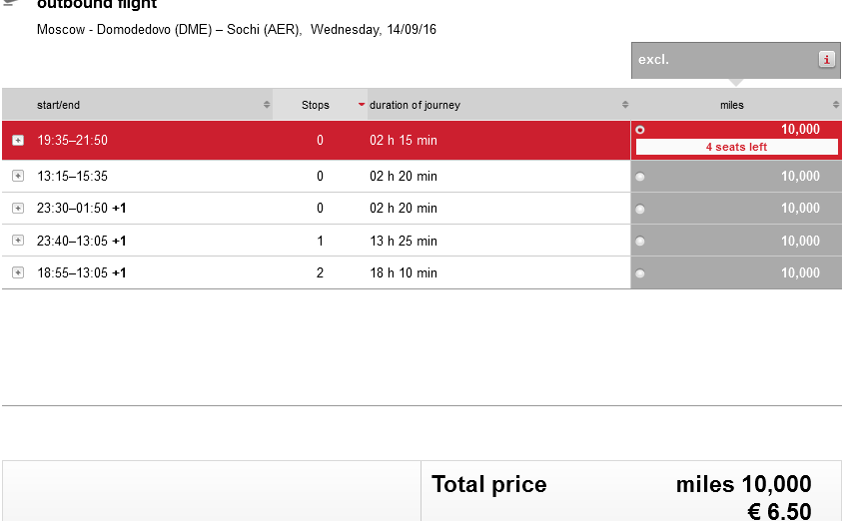Viewport: 847px width, 521px height.
Task: Expand details of the 18:55–13:05 flight
Action: pos(18,272)
